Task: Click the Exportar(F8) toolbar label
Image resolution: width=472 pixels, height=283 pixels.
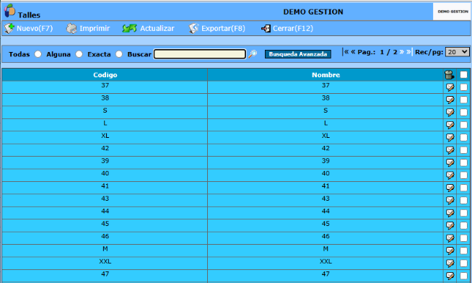Action: [223, 28]
